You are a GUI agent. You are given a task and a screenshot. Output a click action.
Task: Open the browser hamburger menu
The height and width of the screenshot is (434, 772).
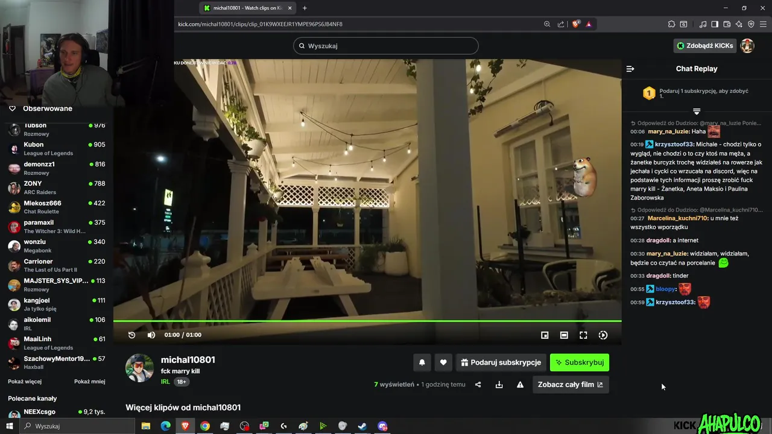click(763, 24)
